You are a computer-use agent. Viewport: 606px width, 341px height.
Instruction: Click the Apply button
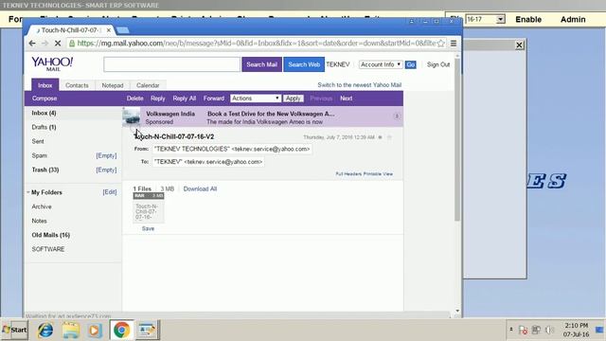point(293,99)
